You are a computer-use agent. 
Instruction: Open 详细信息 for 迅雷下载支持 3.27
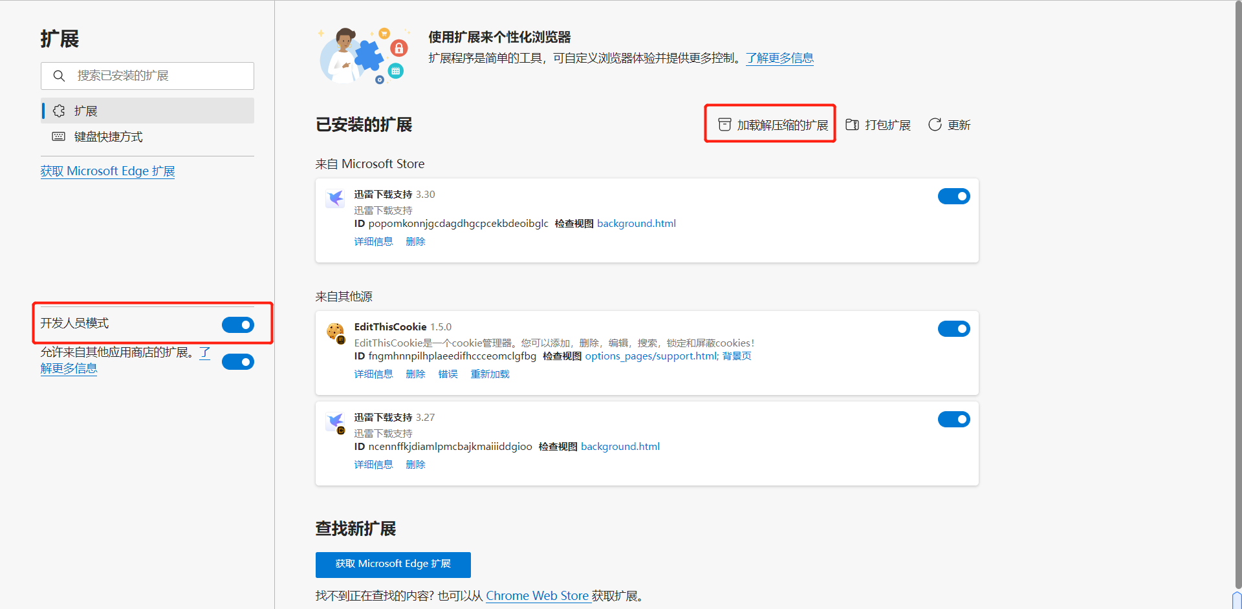pos(373,465)
